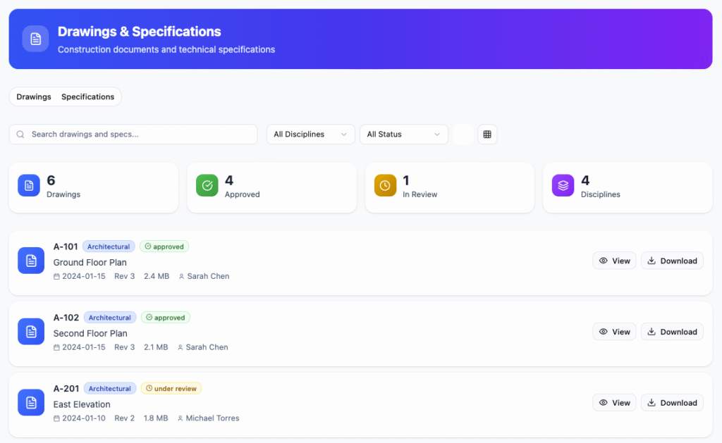Click the purple Disciplines layers icon
722x443 pixels.
pos(563,186)
